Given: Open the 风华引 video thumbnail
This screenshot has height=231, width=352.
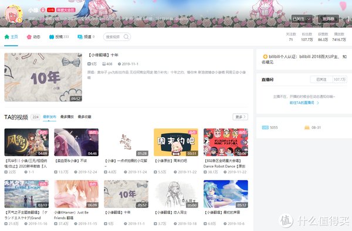Looking at the screenshot, I should pyautogui.click(x=26, y=142).
